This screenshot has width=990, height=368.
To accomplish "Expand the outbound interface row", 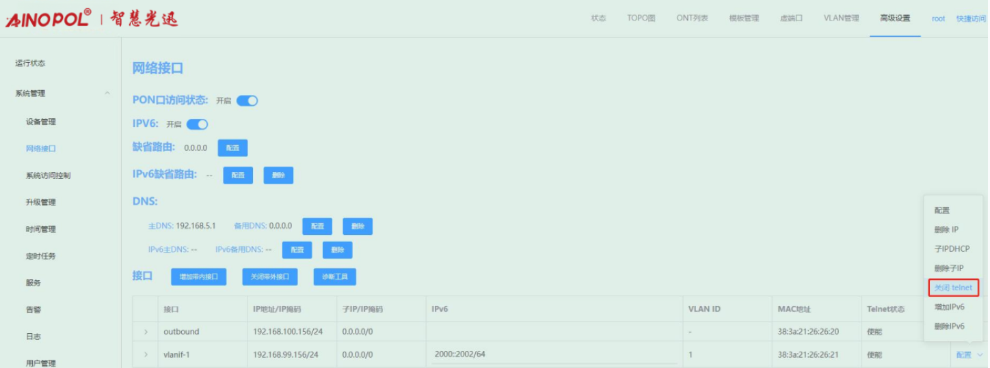I will (x=146, y=332).
